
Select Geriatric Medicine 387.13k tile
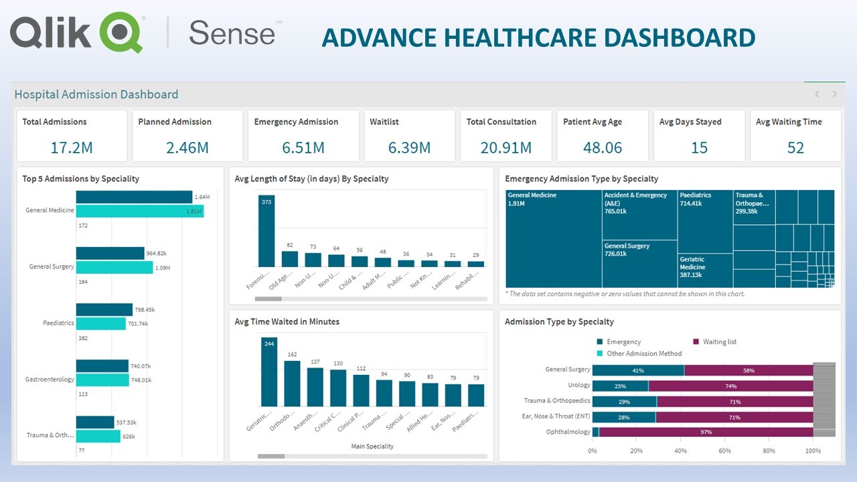point(705,271)
